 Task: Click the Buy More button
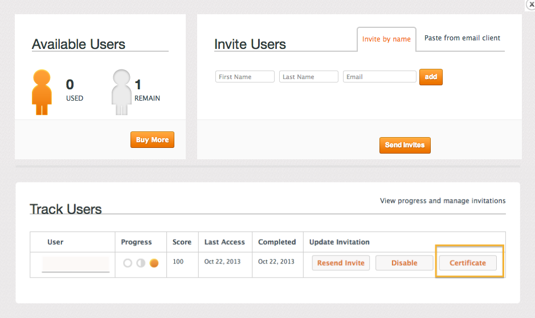[x=152, y=140]
